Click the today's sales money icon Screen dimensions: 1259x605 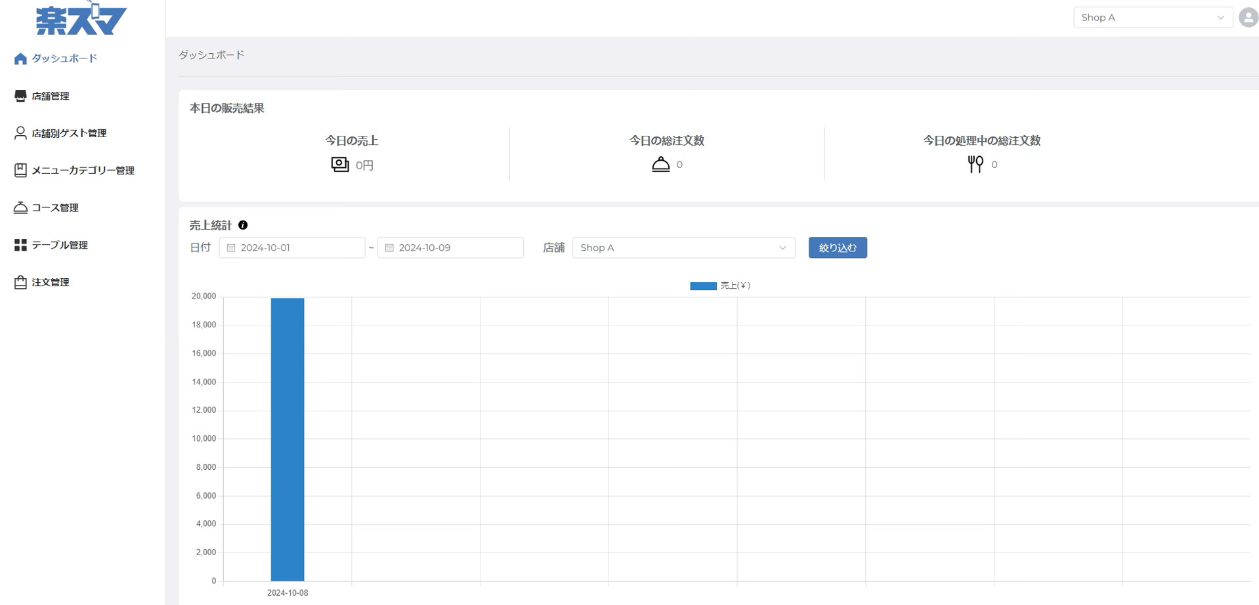(x=339, y=164)
